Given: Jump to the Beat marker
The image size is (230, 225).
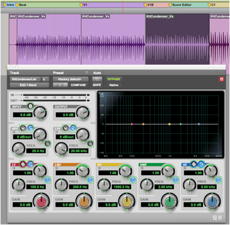Looking at the screenshot, I should 21,5.
